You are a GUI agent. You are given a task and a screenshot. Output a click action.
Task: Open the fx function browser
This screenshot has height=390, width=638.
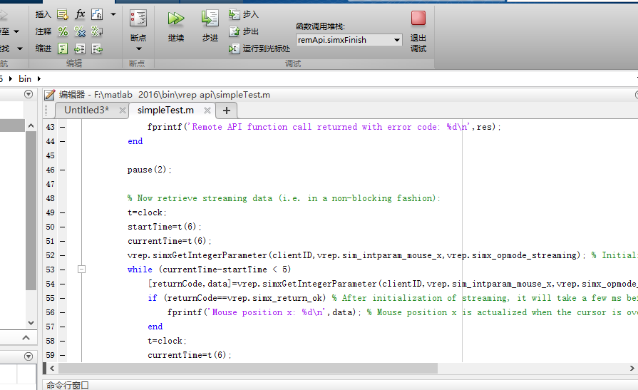(80, 14)
